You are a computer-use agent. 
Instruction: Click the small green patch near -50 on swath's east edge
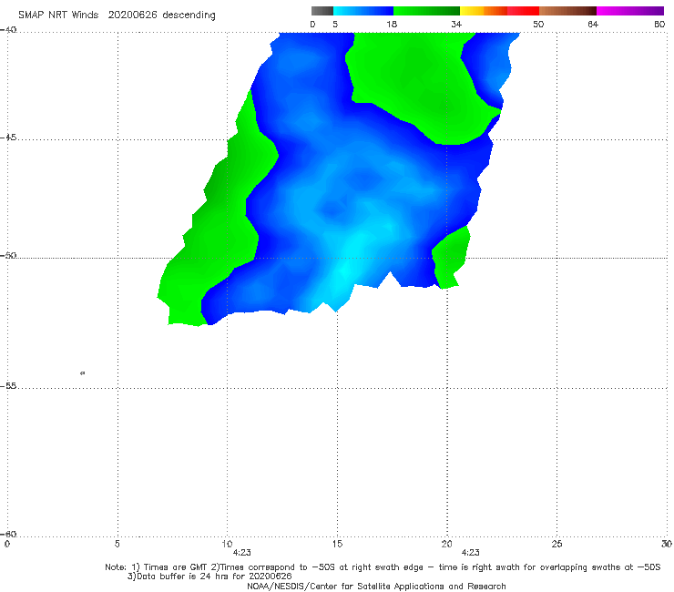451,258
